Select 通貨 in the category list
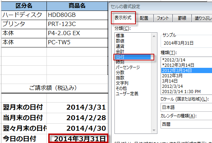 pos(133,46)
